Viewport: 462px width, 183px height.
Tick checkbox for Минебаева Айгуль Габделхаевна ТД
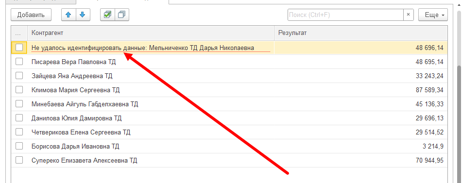(19, 104)
